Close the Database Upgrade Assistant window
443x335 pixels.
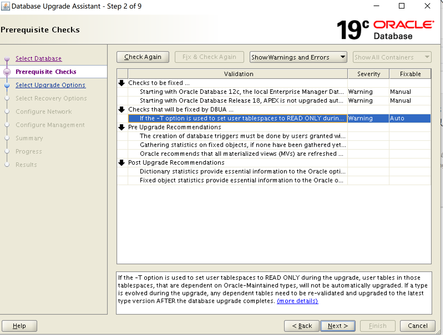click(x=427, y=6)
